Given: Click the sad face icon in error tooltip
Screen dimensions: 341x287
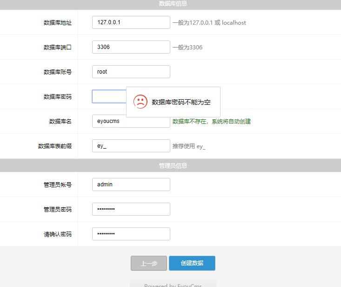Looking at the screenshot, I should 140,102.
